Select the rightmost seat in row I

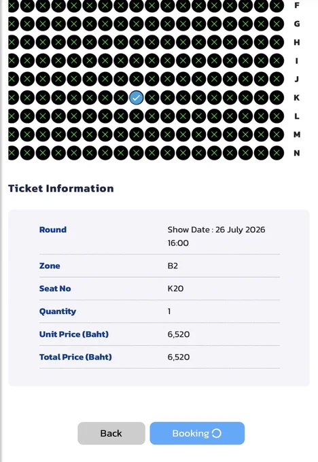coord(277,60)
